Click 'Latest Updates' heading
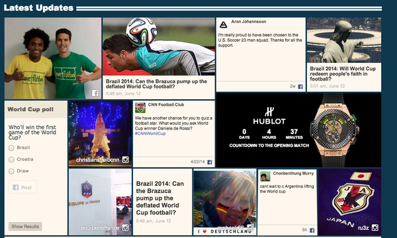 (38, 7)
